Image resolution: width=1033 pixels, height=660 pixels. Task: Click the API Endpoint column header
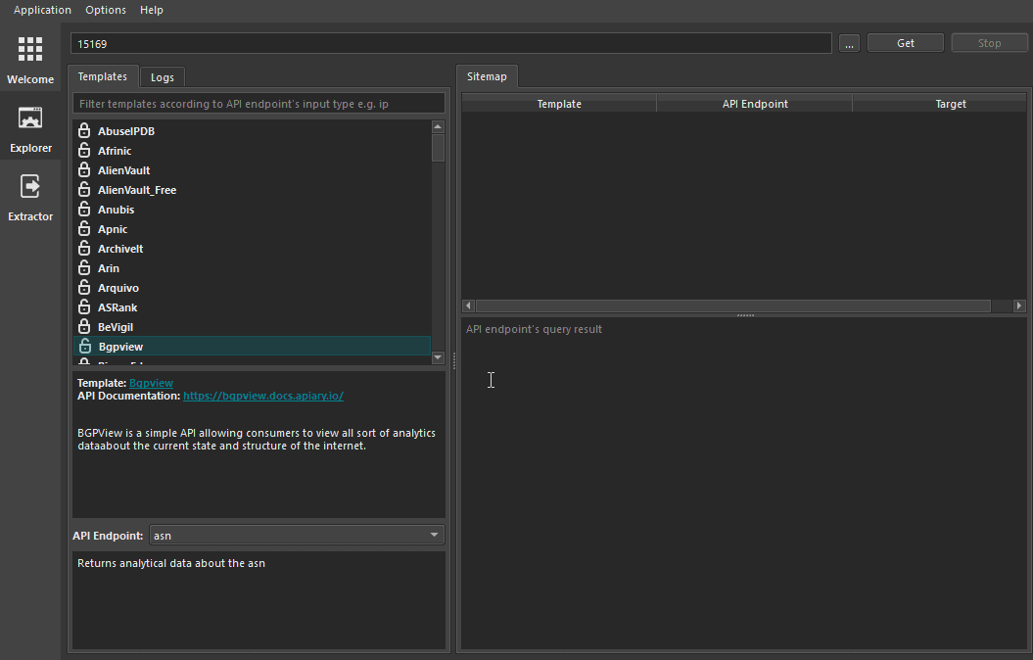[x=754, y=104]
